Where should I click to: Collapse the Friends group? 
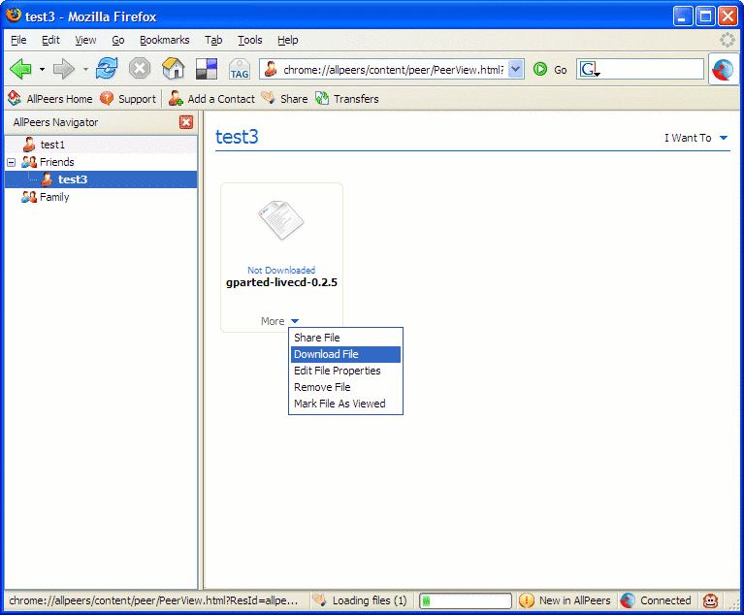(x=12, y=162)
